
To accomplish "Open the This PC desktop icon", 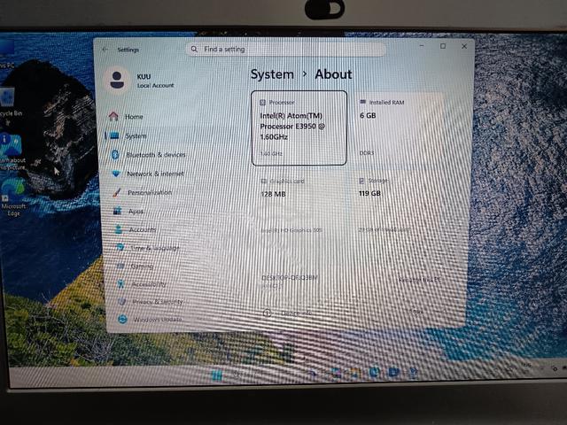I will [x=7, y=55].
